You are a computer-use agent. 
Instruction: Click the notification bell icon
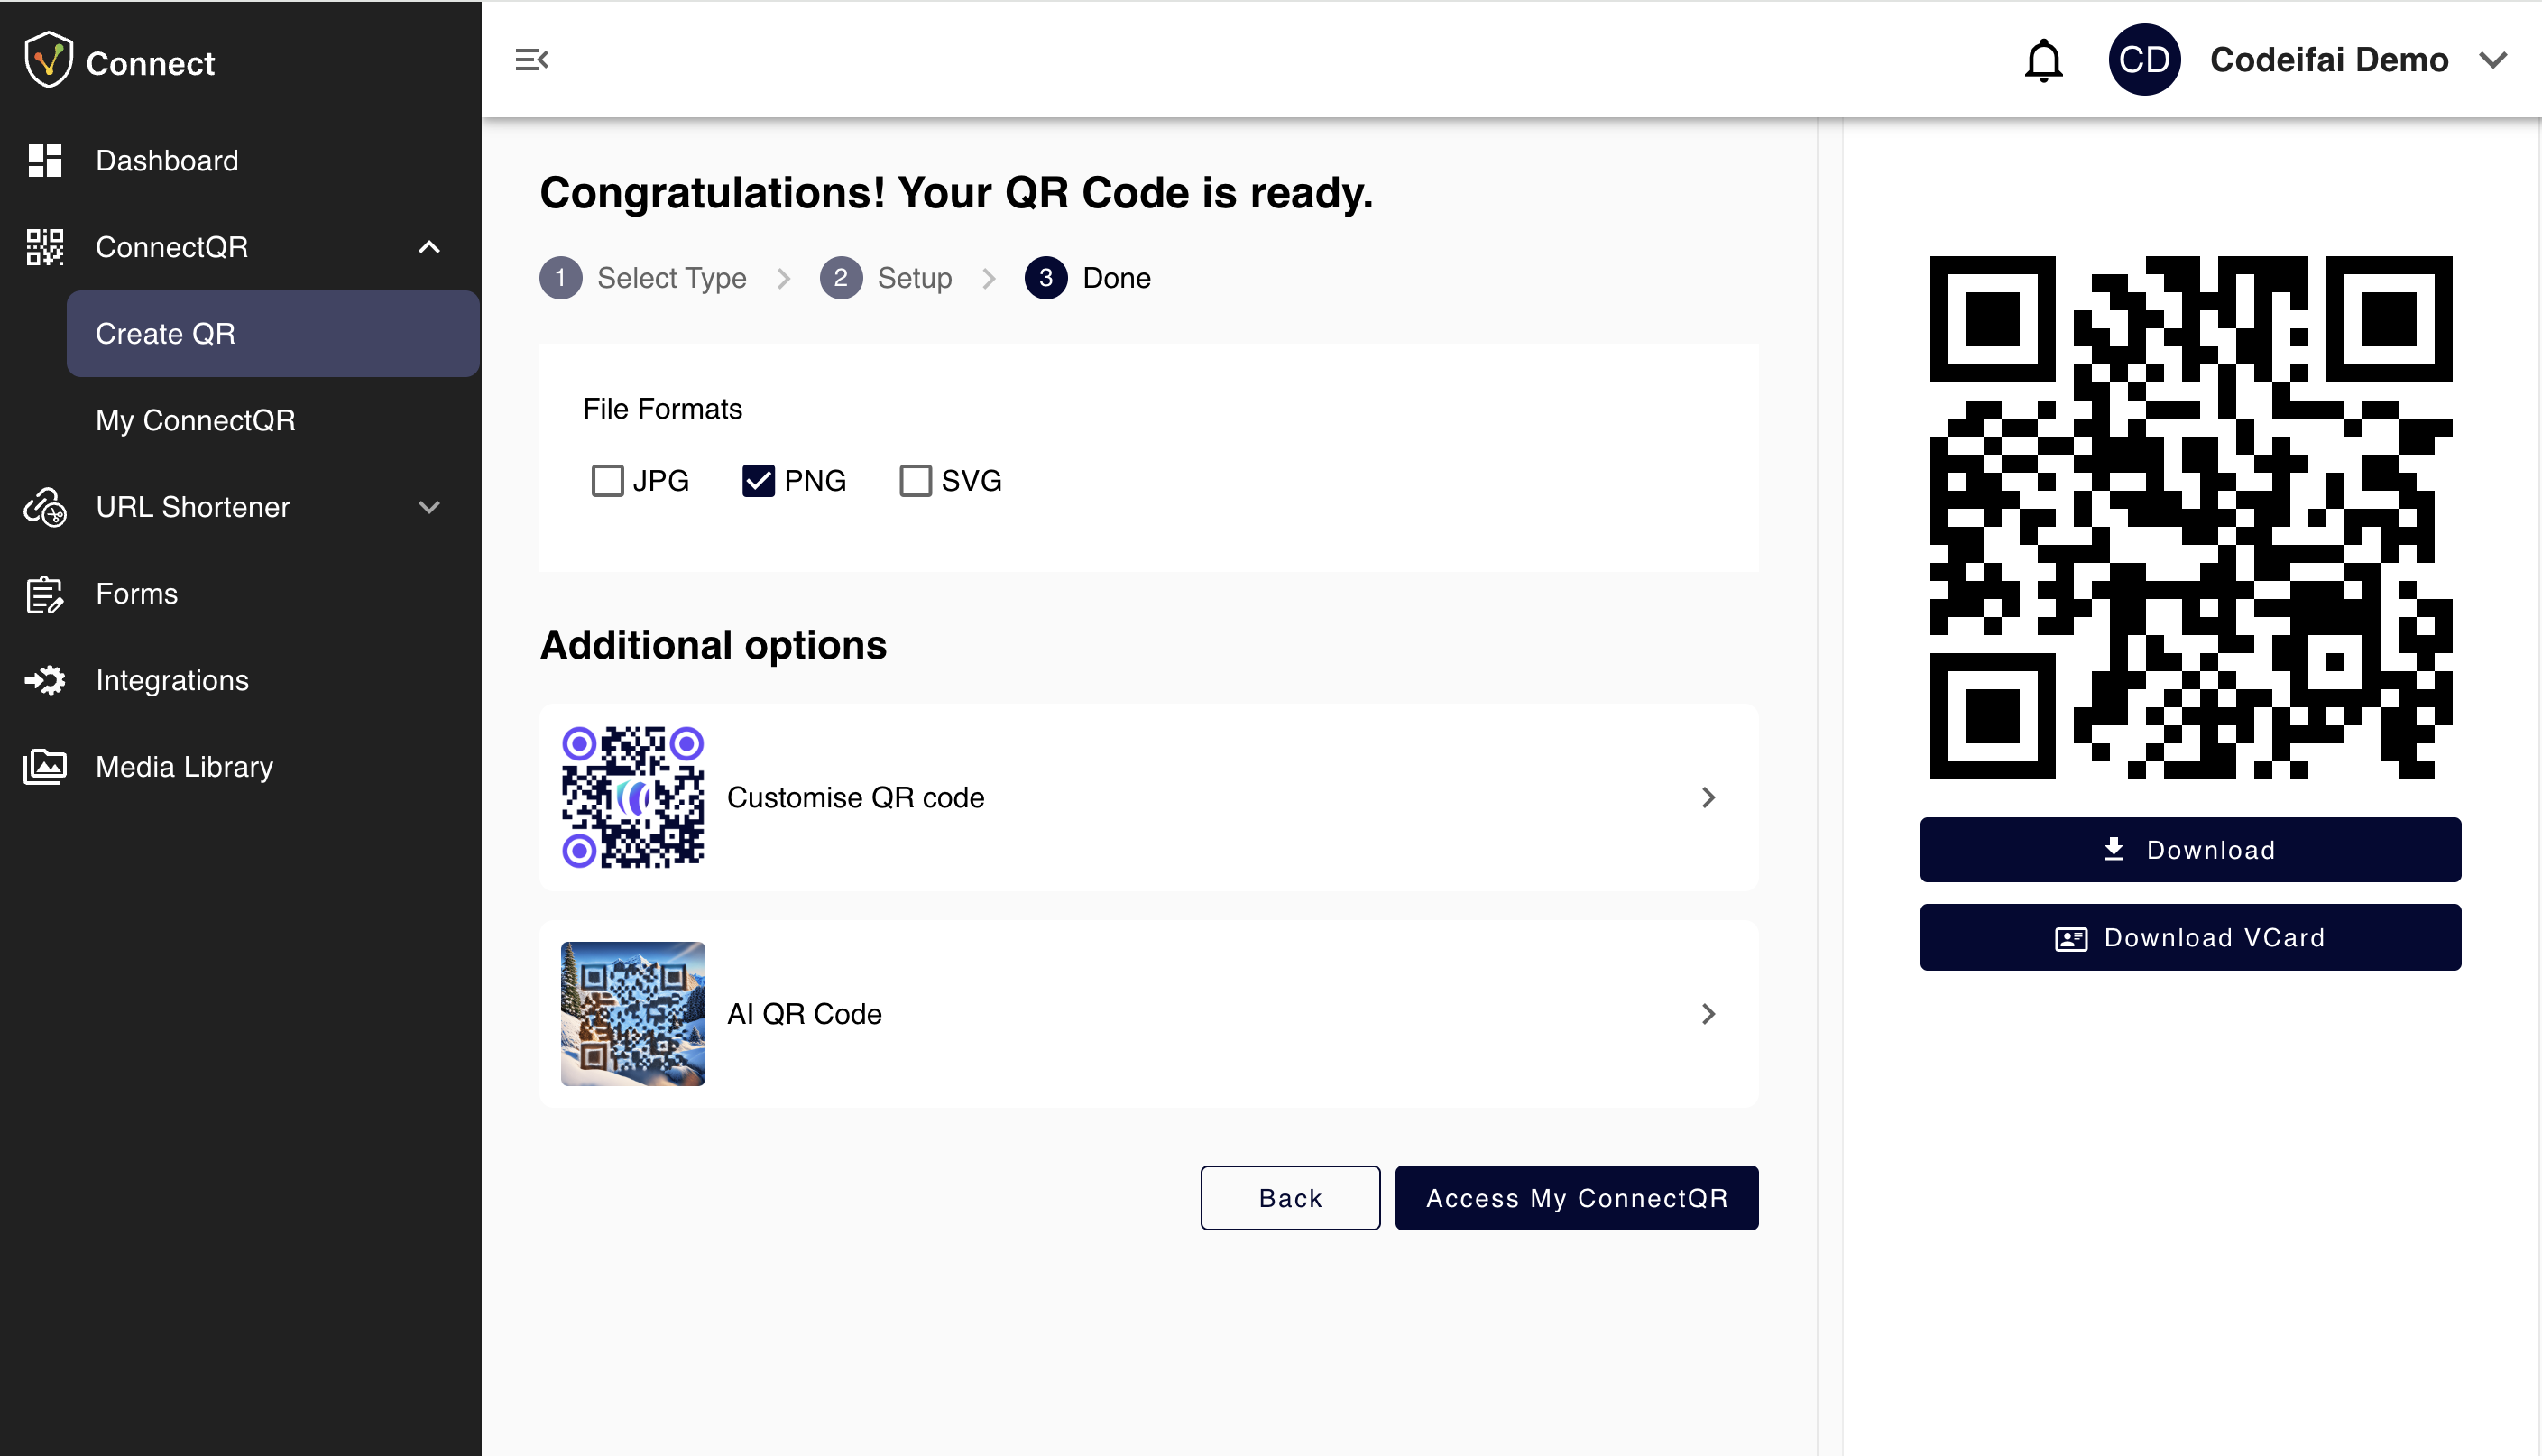pyautogui.click(x=2042, y=60)
